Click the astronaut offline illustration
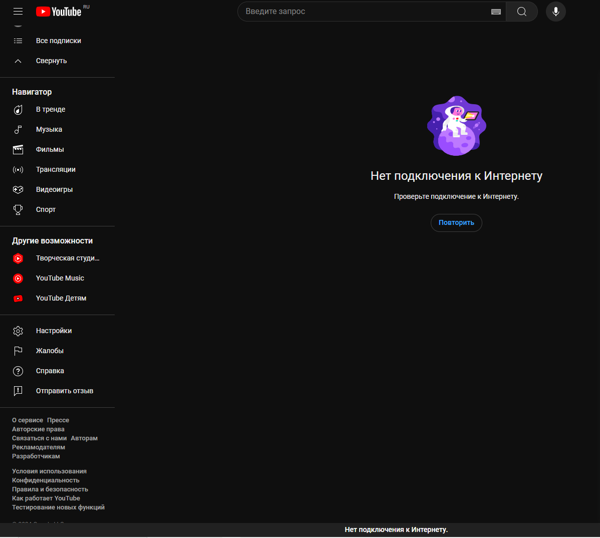 (456, 126)
